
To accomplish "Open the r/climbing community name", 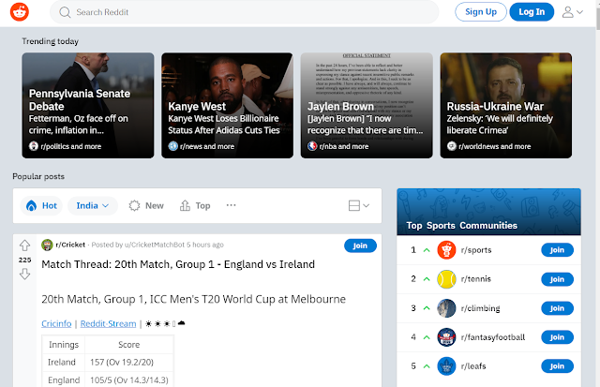I will coord(481,308).
